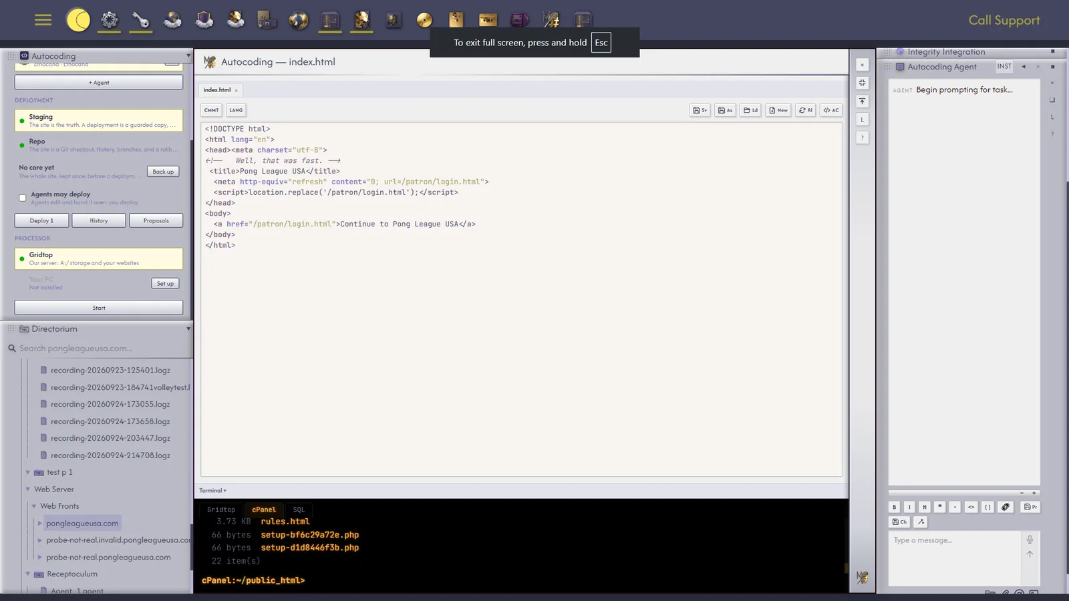Switch to the Gridtop terminal tab
The image size is (1069, 601).
[221, 510]
